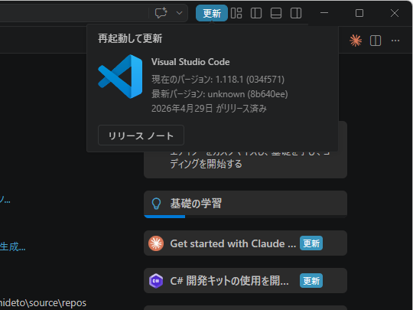Click the 生成... link on the left
This screenshot has height=310, width=413.
pos(13,247)
